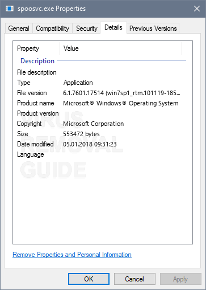Select the Copyright property label
This screenshot has height=290, width=206.
pos(29,124)
